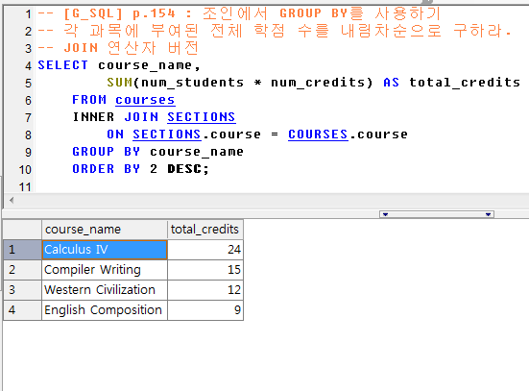
Task: Select the cell showing 12 credits
Action: [x=205, y=290]
